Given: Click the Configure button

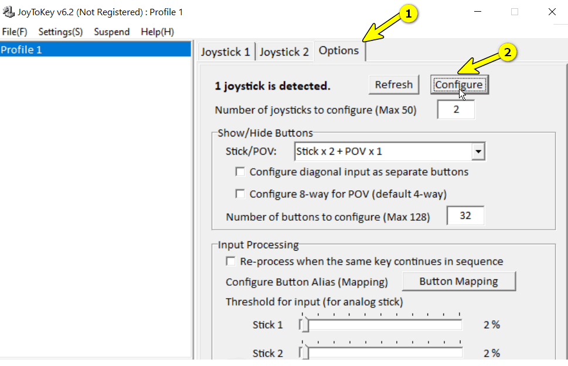Looking at the screenshot, I should click(459, 85).
